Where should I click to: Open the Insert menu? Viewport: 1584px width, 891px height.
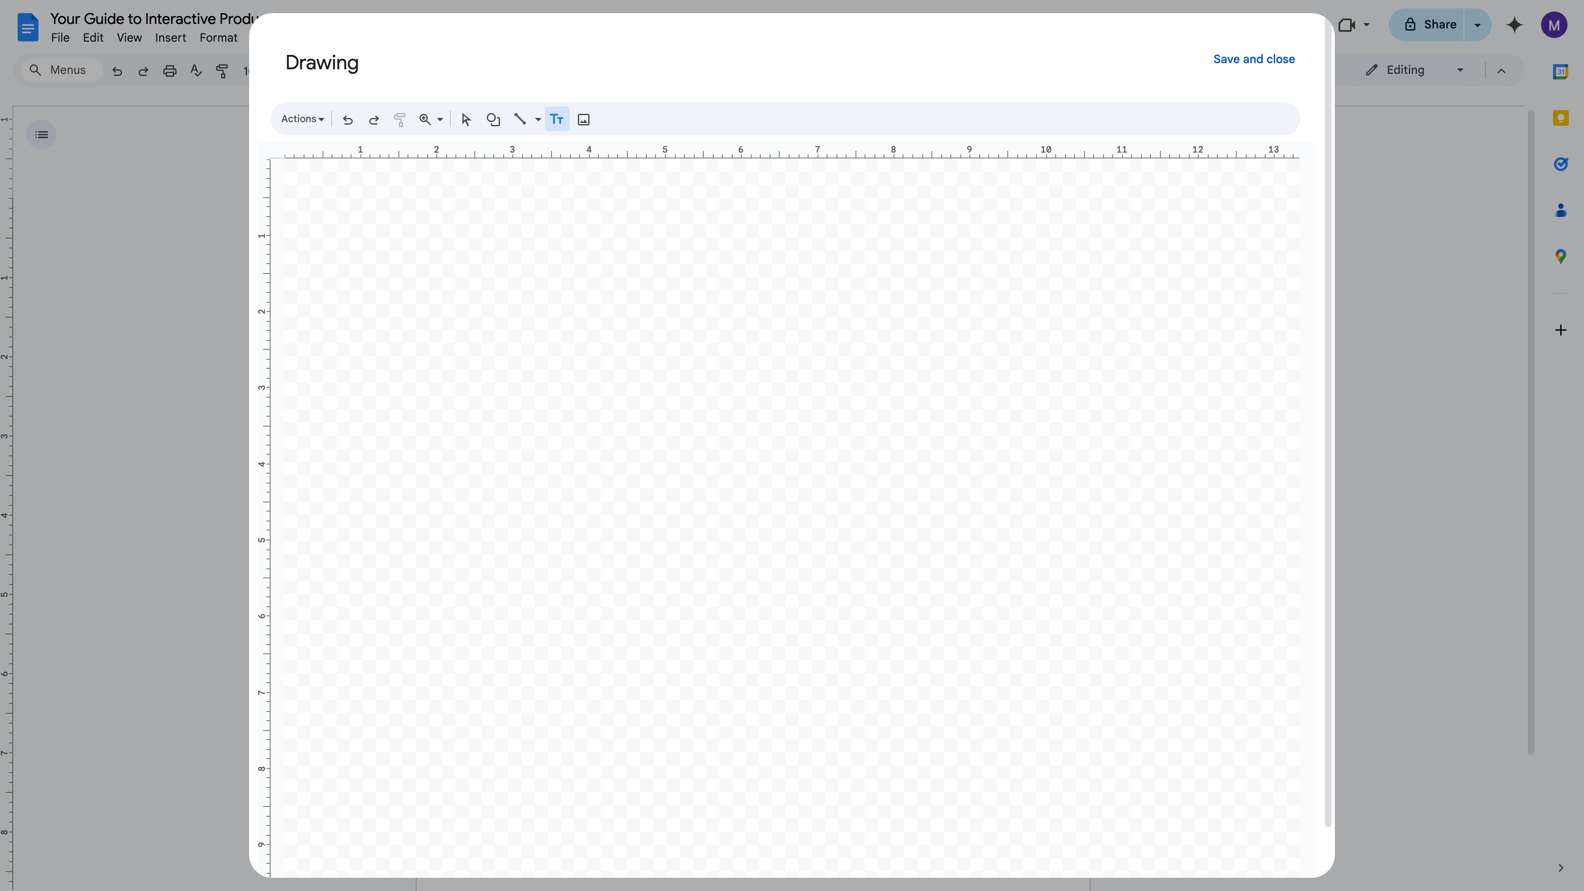(x=170, y=38)
